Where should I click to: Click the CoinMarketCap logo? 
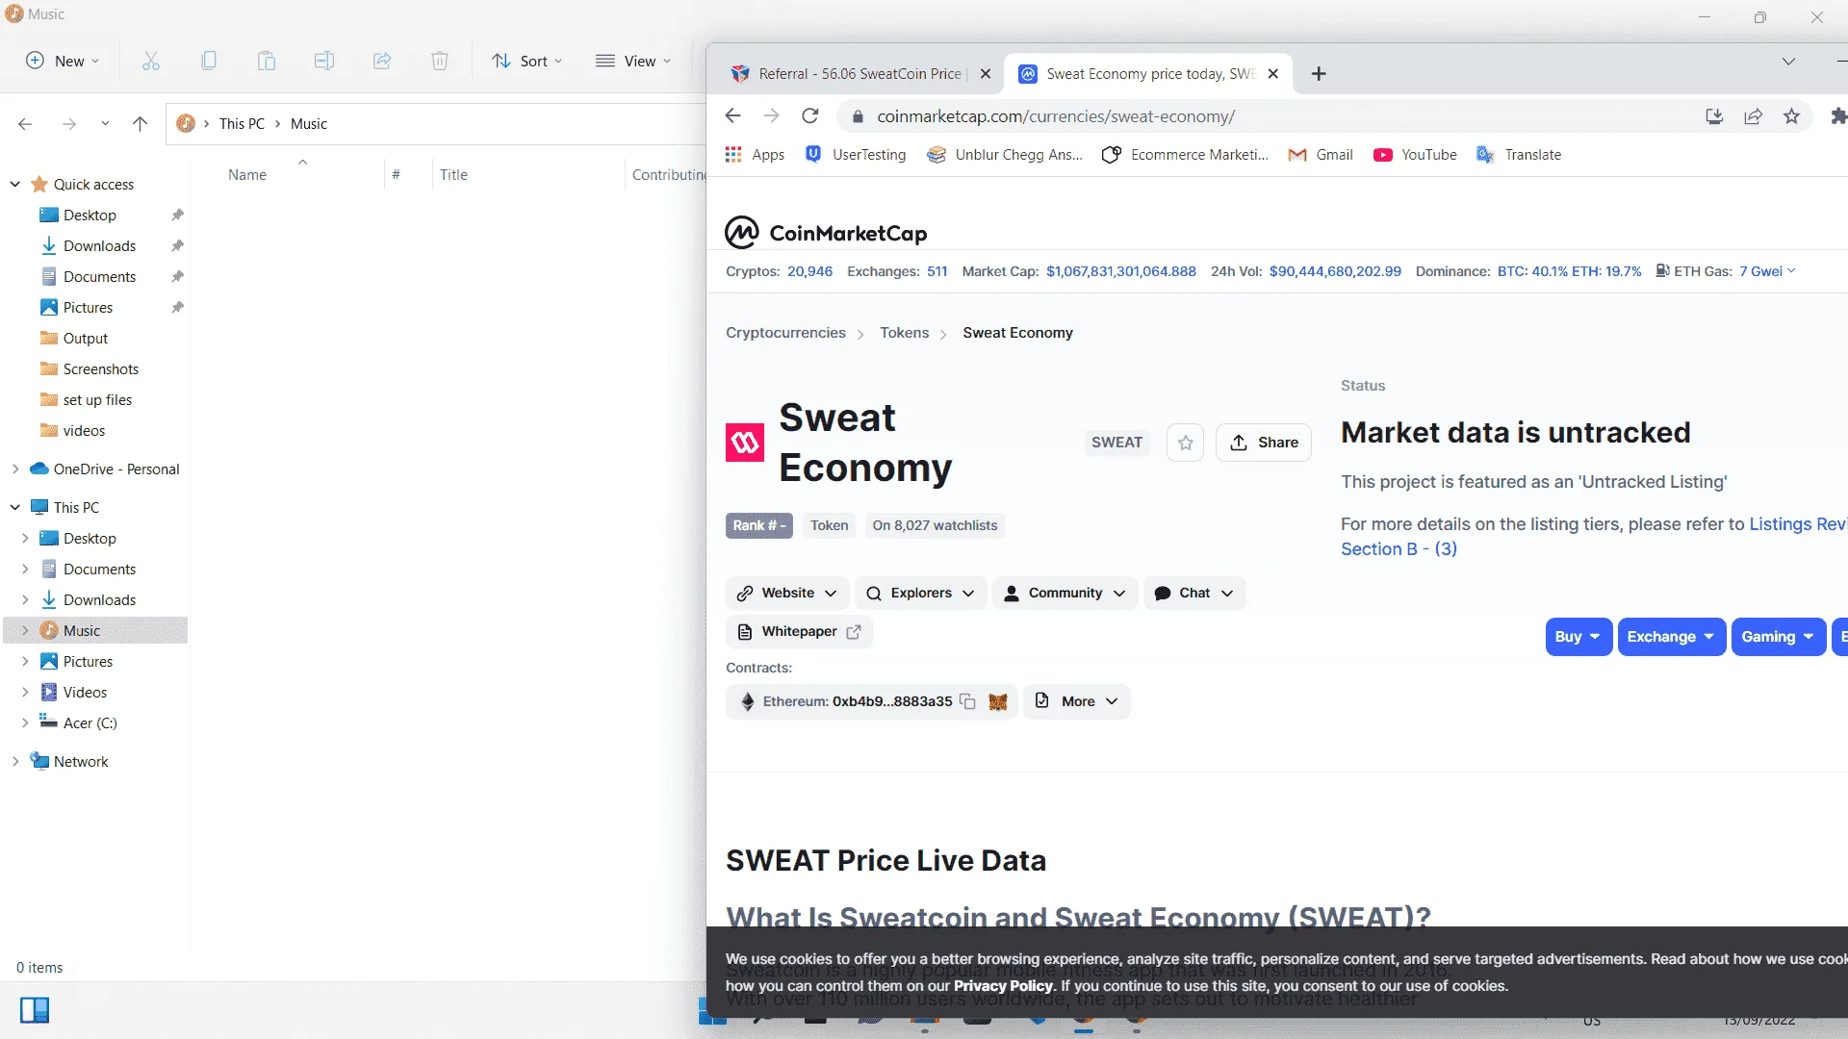coord(826,233)
